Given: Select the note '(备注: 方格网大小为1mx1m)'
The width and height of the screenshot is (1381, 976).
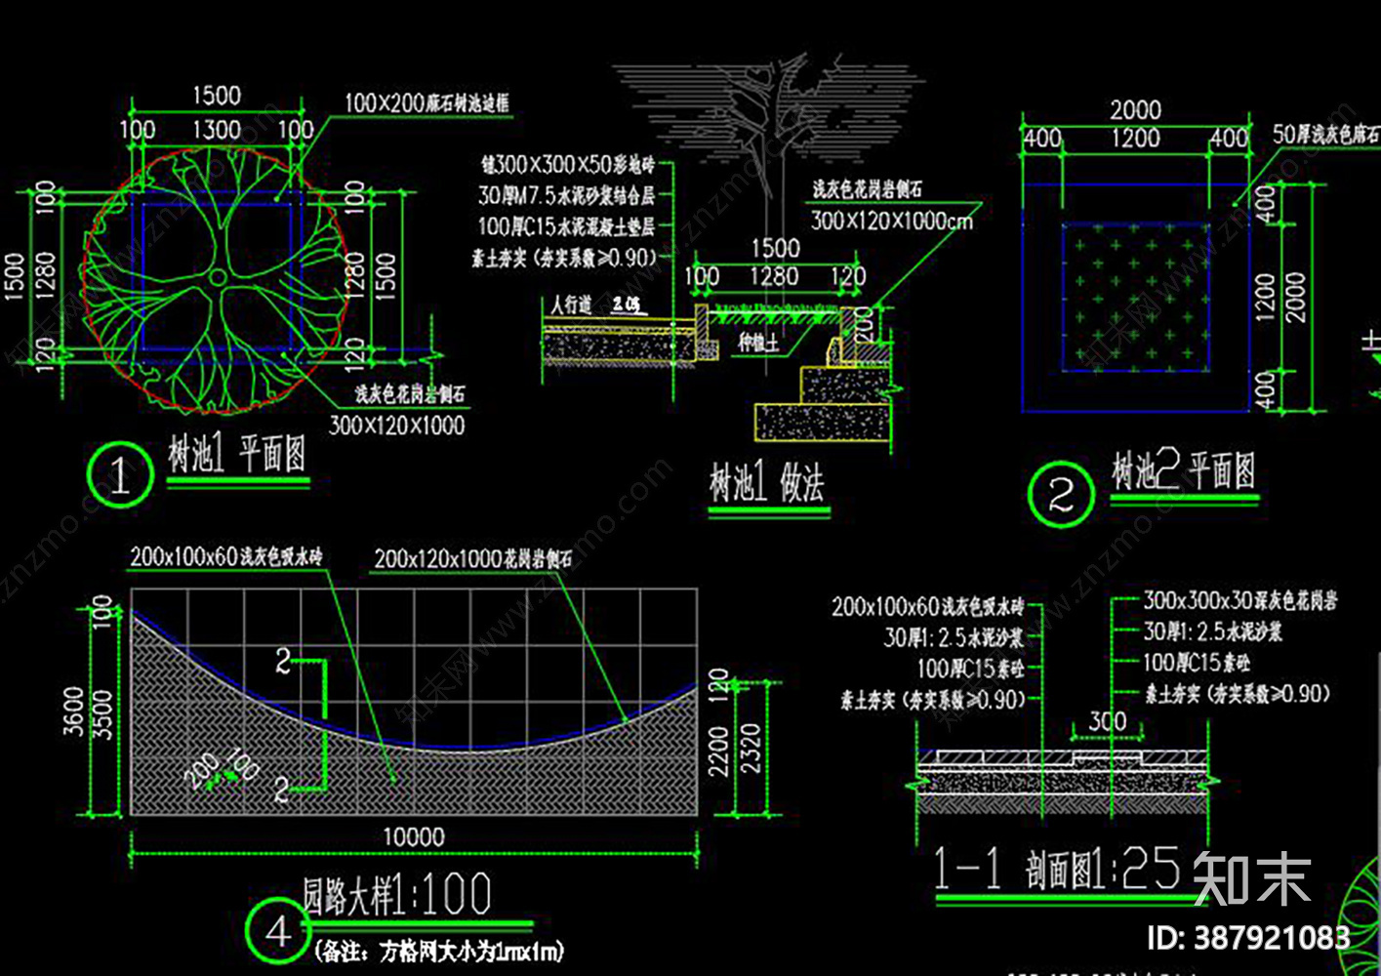Looking at the screenshot, I should [x=439, y=951].
